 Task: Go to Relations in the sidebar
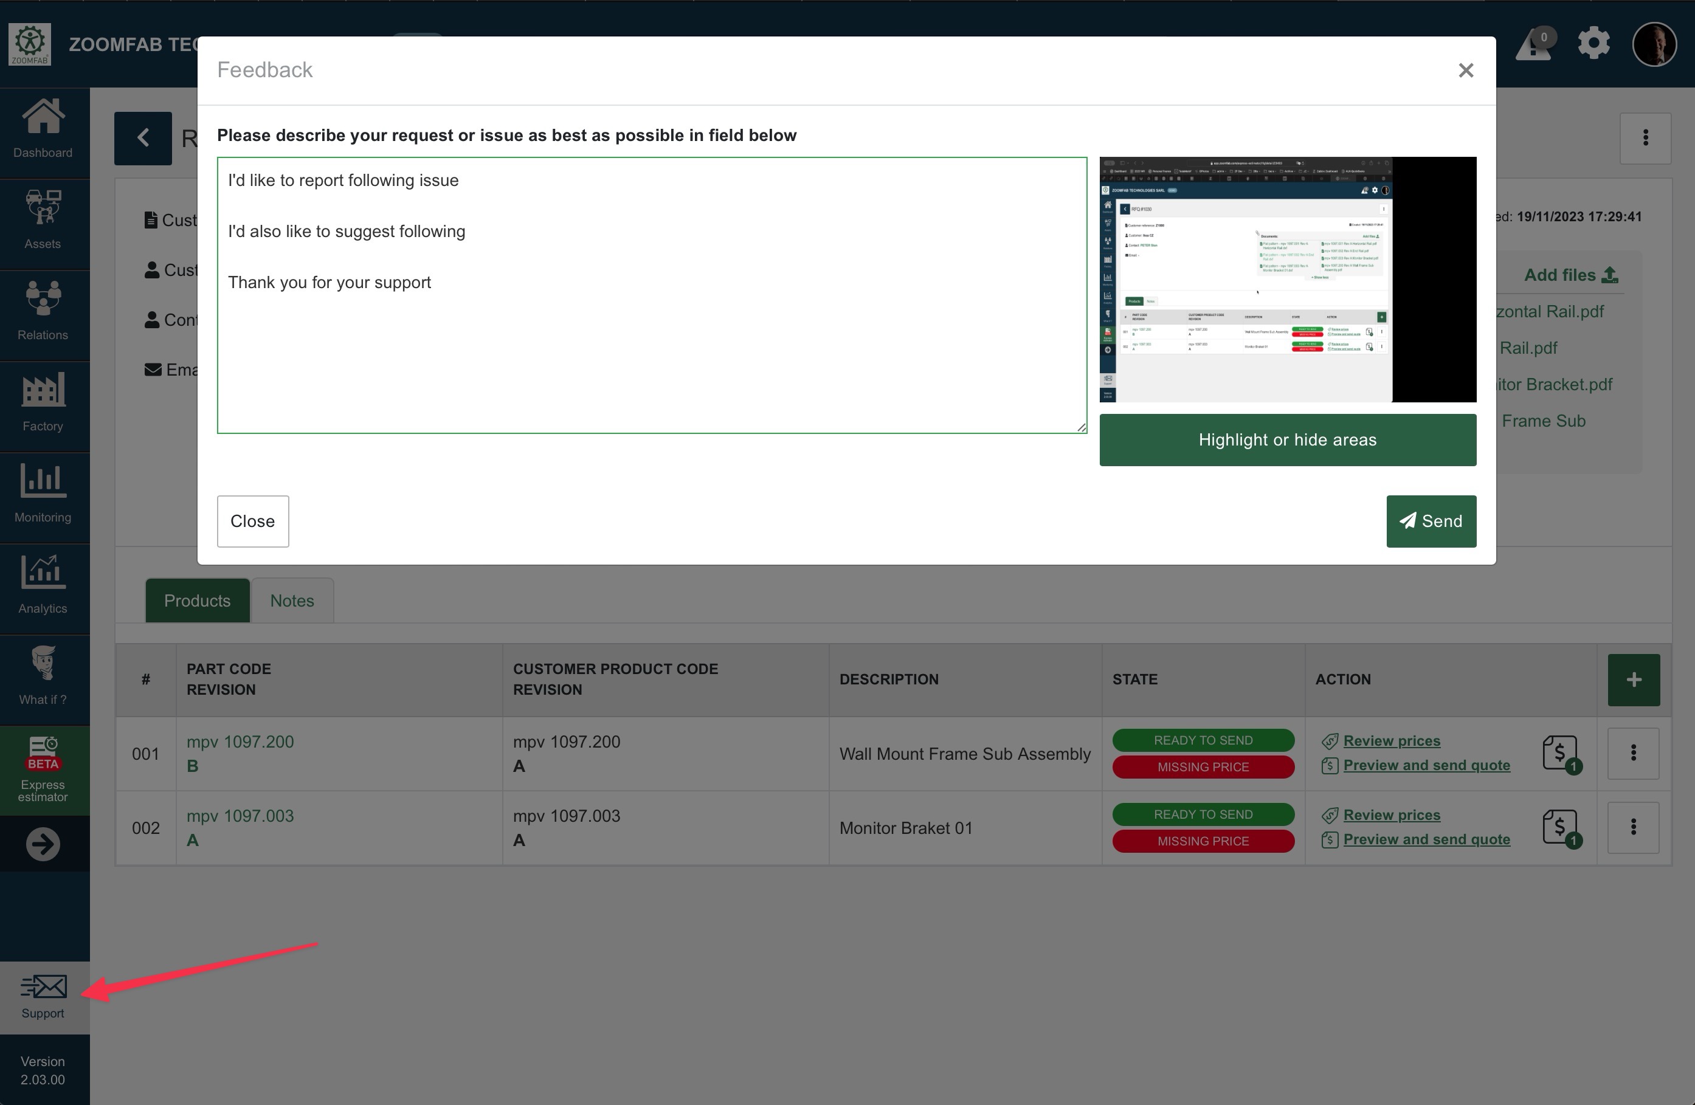(x=43, y=312)
